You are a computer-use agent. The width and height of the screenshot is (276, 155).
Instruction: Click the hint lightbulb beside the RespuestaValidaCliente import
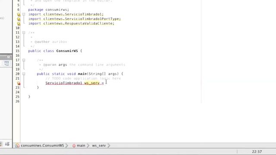[x=19, y=24]
